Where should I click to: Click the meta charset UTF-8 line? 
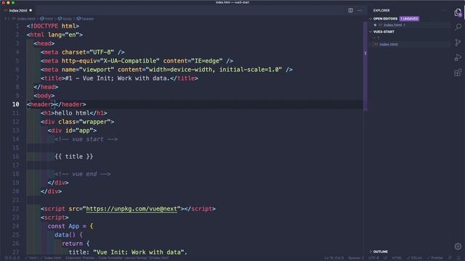[x=83, y=52]
